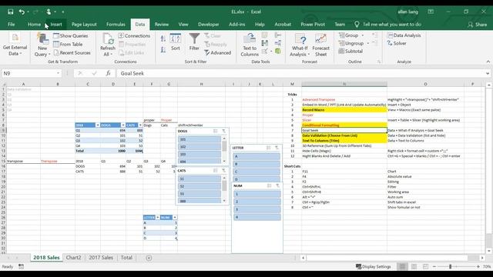The image size is (493, 277).
Task: Click Manage Data Model icon
Action: [x=278, y=51]
